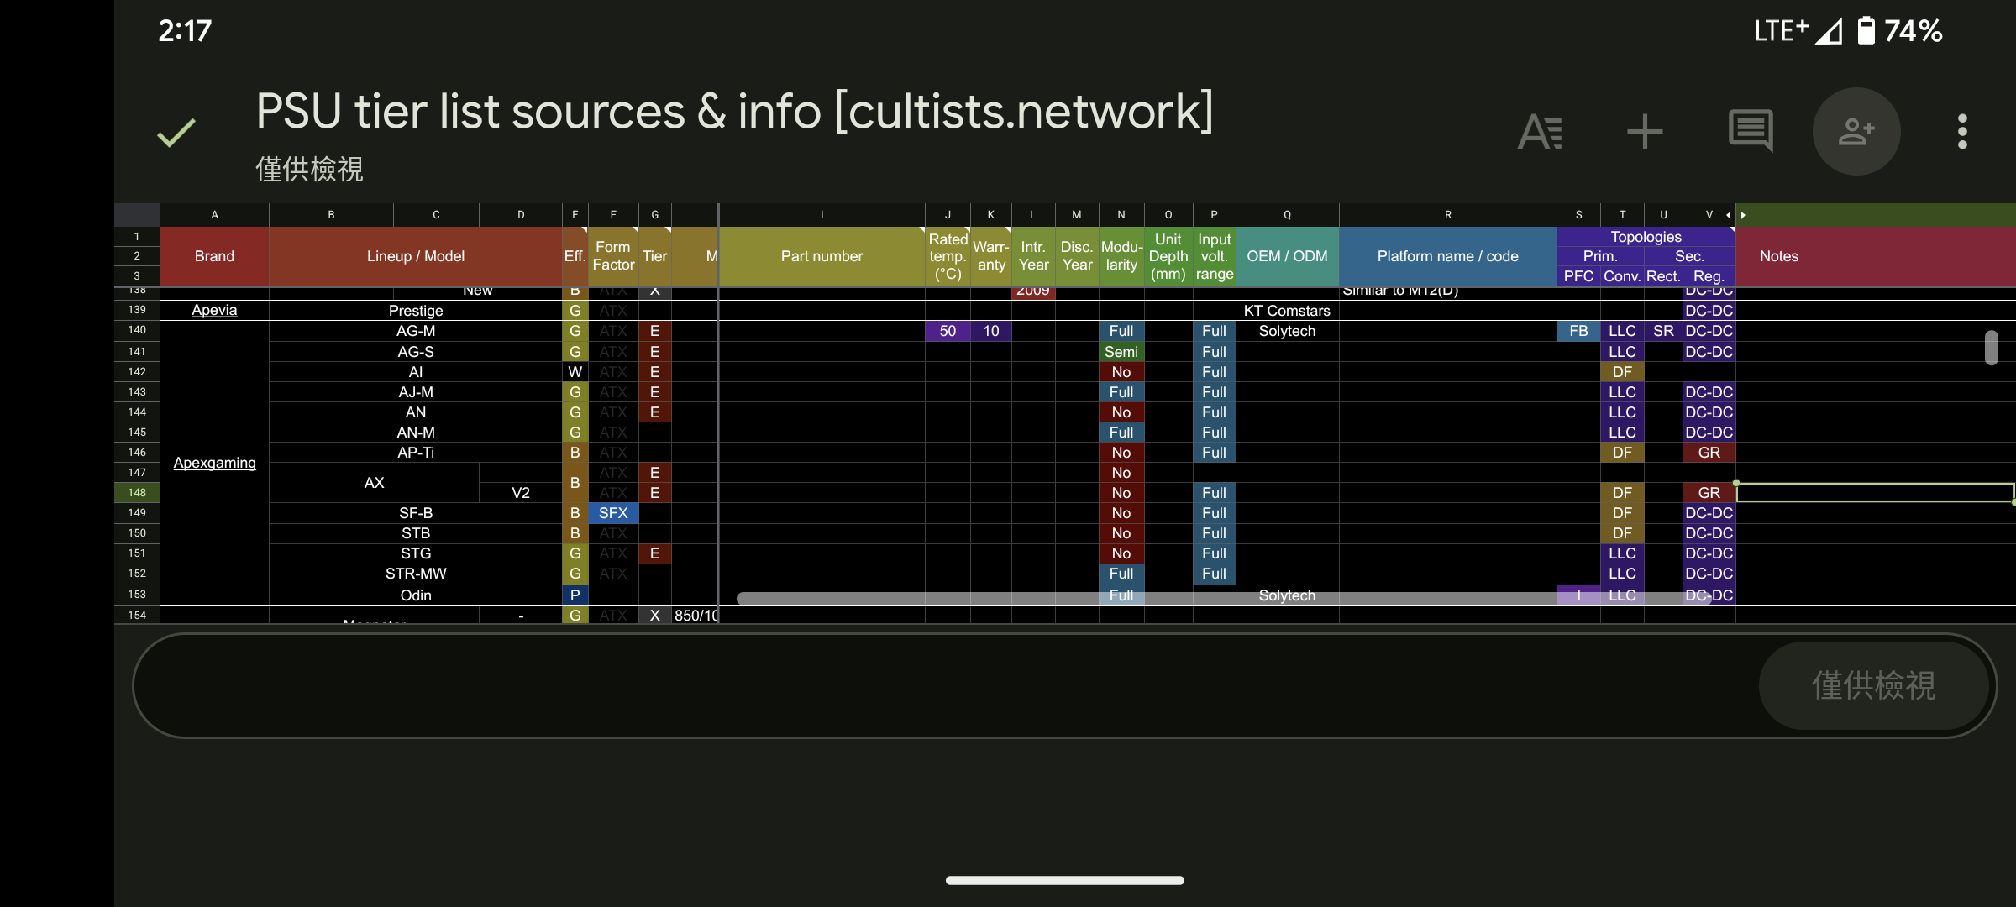Tap the Lineup / Model header cell
This screenshot has height=907, width=2016.
click(x=415, y=256)
